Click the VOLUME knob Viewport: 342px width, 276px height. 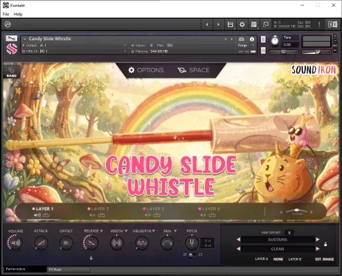(x=15, y=243)
